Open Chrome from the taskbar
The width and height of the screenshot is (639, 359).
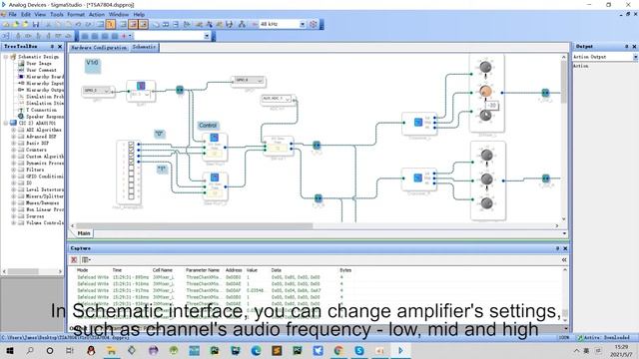[338, 350]
